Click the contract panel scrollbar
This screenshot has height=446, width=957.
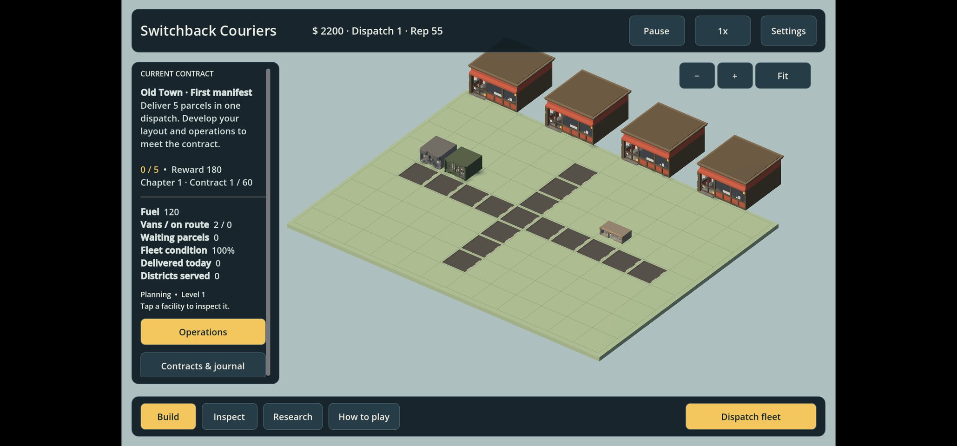pos(268,222)
